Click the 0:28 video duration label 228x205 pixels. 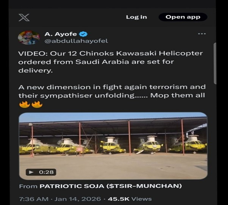(46, 172)
